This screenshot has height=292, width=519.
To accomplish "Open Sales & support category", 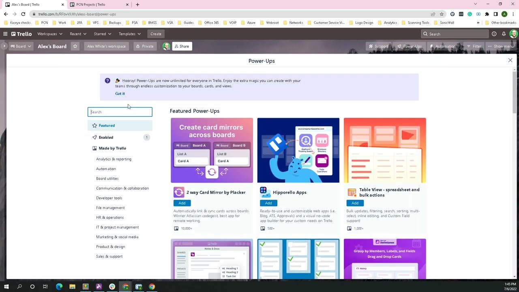I will click(x=109, y=256).
